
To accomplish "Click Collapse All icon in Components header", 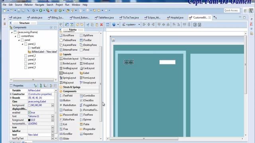I will pos(55,27).
